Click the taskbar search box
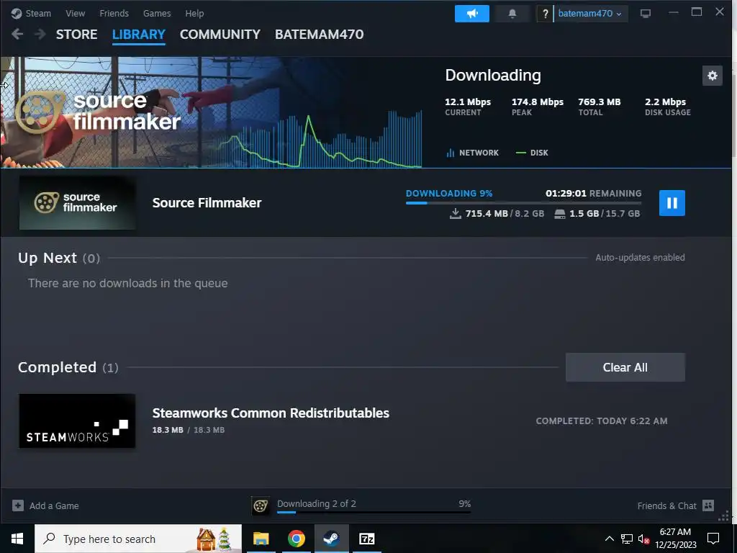 point(138,539)
